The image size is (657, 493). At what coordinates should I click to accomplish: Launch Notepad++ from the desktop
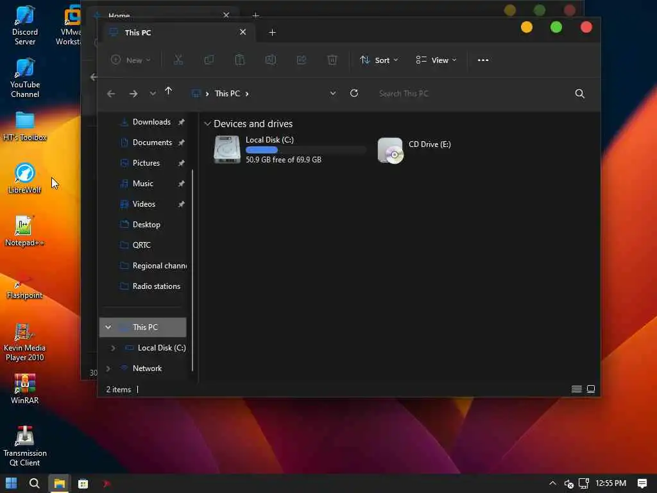pyautogui.click(x=25, y=231)
